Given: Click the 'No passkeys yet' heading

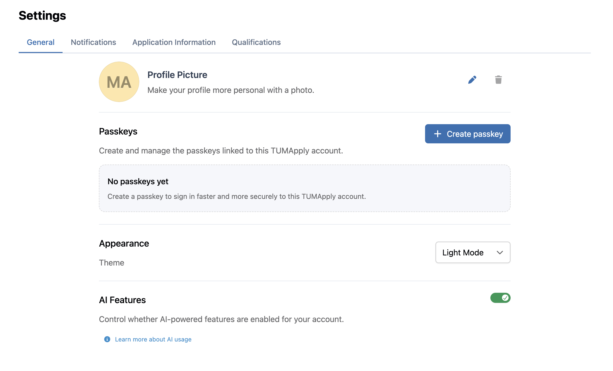Looking at the screenshot, I should [138, 181].
